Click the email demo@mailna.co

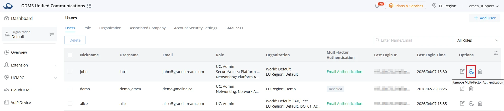177,89
